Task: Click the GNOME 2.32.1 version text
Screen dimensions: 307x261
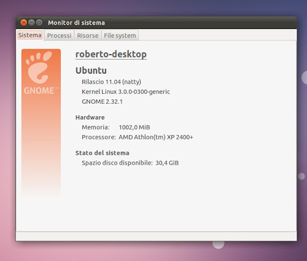Action: pyautogui.click(x=102, y=101)
